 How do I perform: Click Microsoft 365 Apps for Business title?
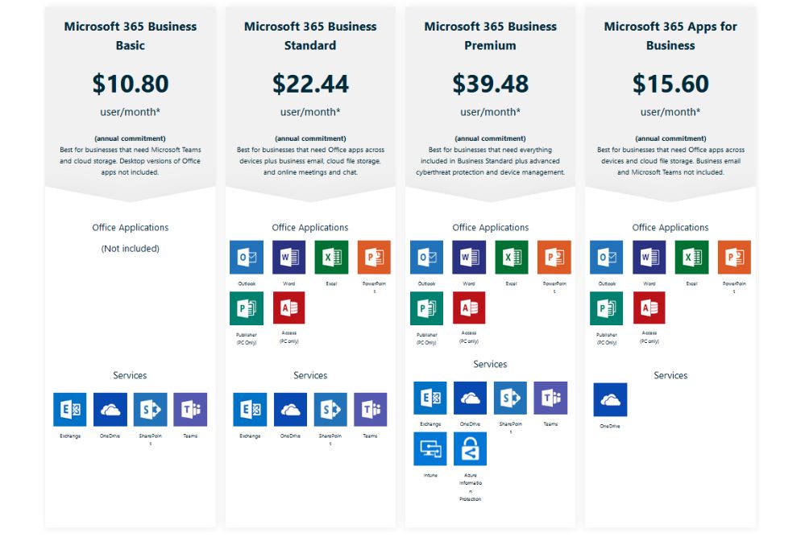pos(670,36)
